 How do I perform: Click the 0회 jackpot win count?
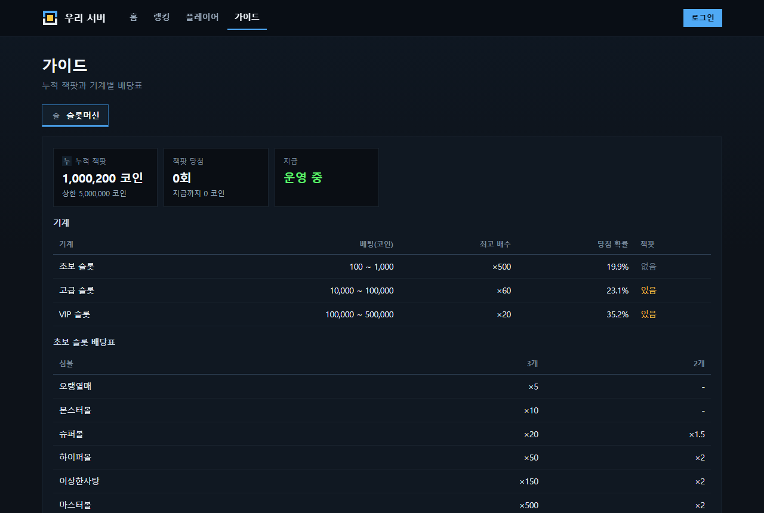pyautogui.click(x=181, y=178)
